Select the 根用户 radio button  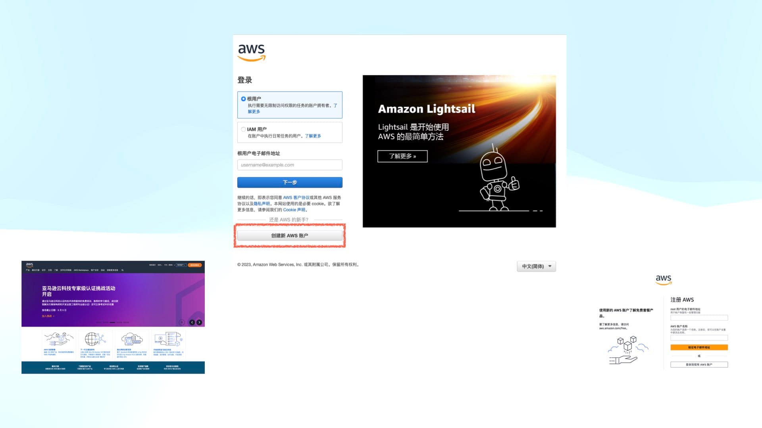(x=243, y=99)
